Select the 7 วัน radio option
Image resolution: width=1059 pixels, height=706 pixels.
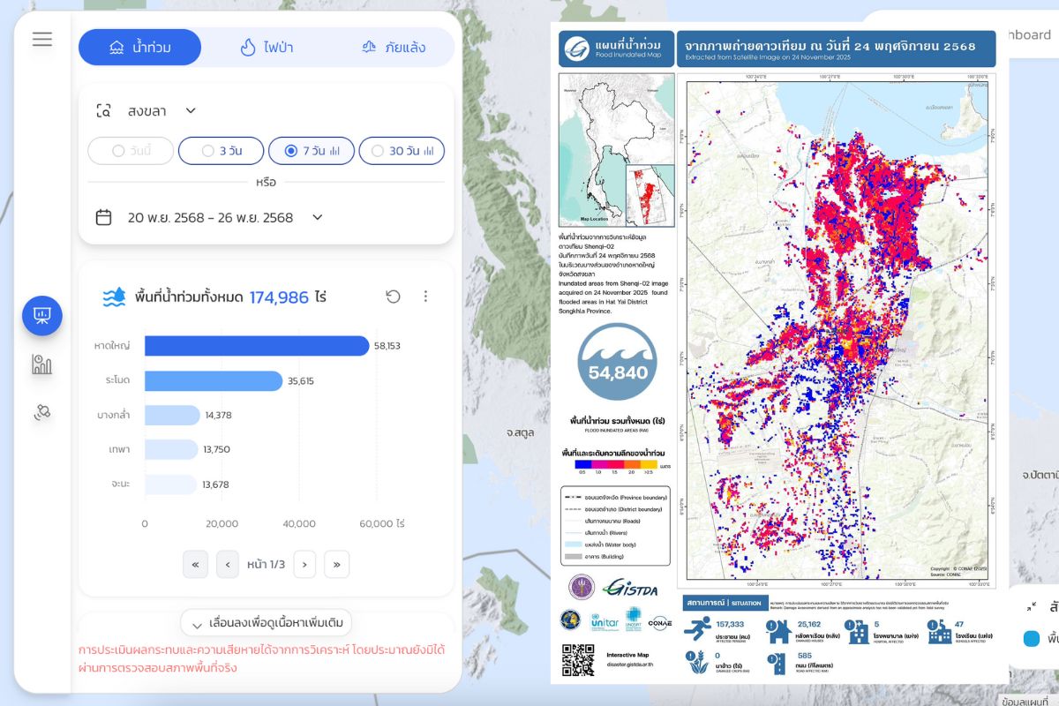(311, 151)
